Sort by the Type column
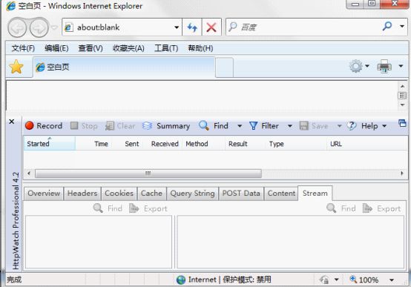This screenshot has height=287, width=411. click(296, 143)
